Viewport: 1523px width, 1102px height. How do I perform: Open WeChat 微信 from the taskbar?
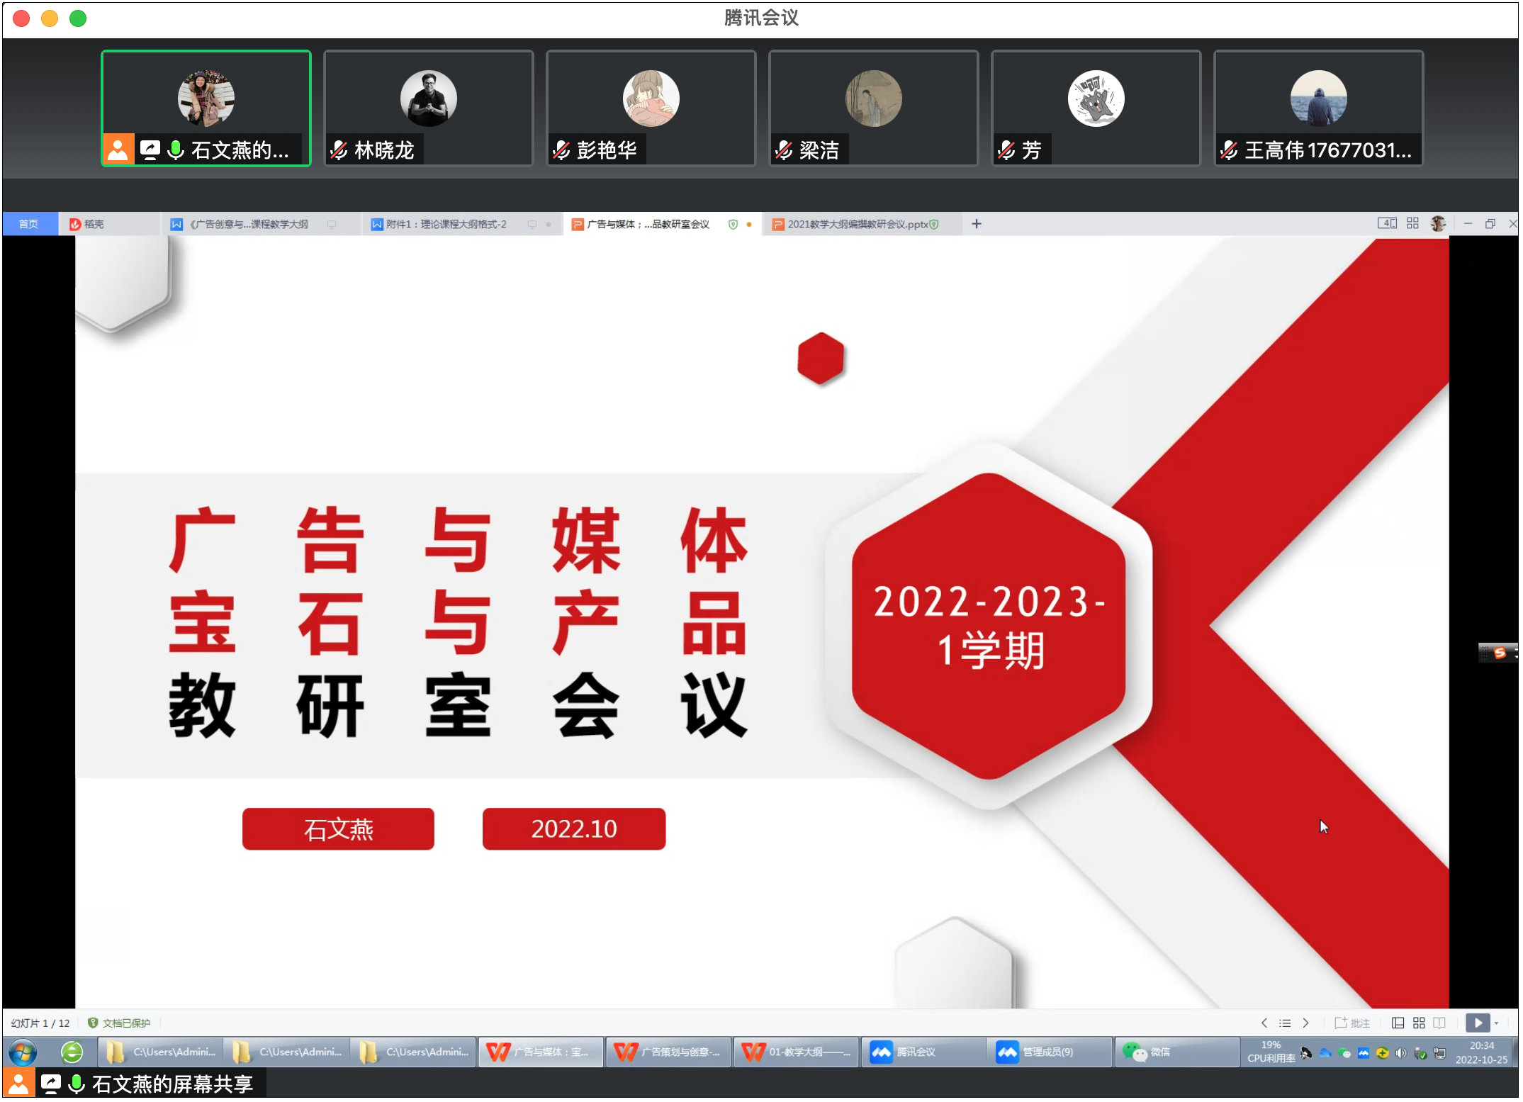[1148, 1052]
